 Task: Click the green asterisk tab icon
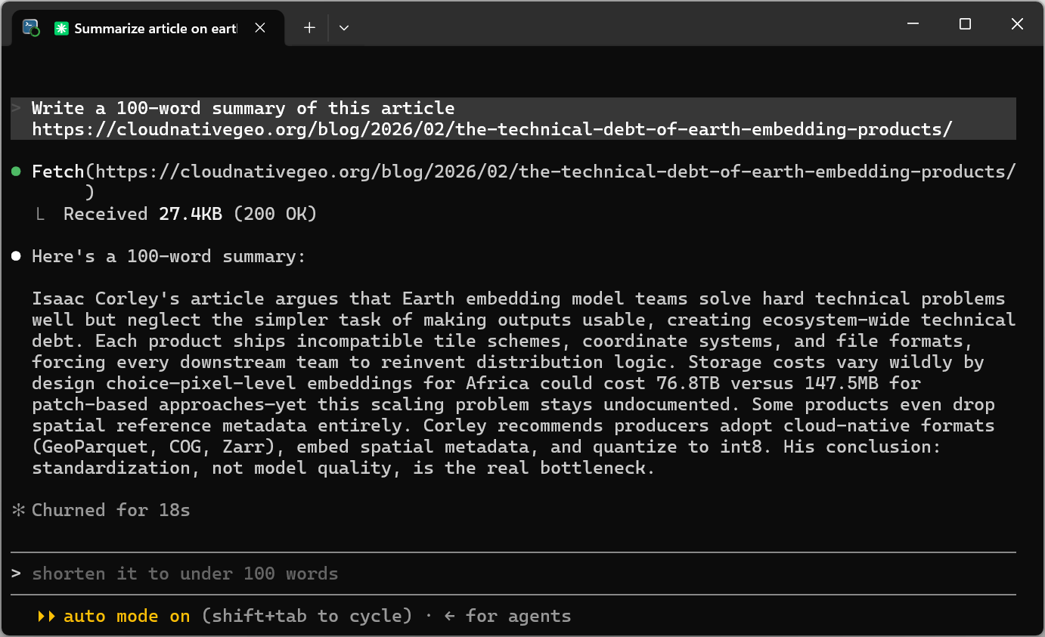click(61, 28)
